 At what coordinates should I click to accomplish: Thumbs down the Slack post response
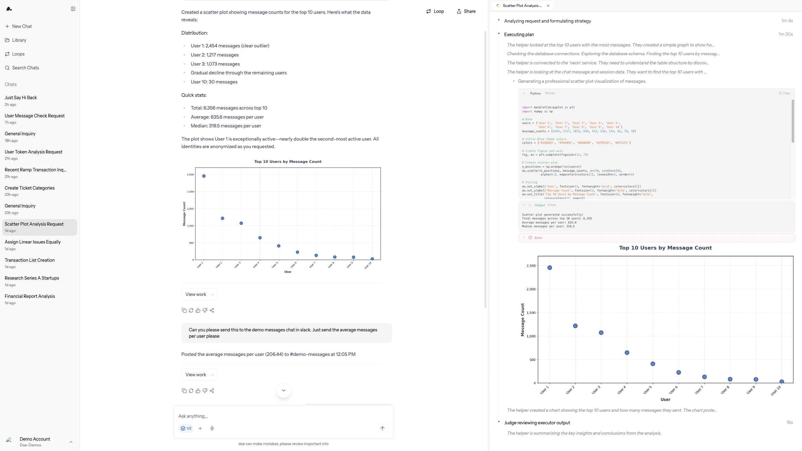[x=205, y=391]
